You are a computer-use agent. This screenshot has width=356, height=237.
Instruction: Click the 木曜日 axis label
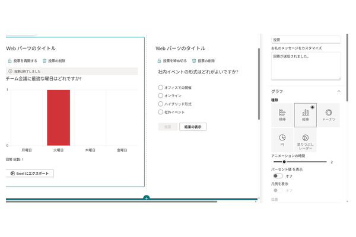tap(90, 150)
